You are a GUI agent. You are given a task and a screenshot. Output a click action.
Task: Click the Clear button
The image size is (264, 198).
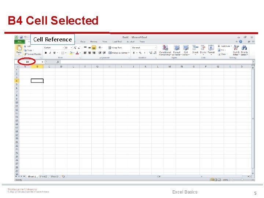click(x=223, y=54)
